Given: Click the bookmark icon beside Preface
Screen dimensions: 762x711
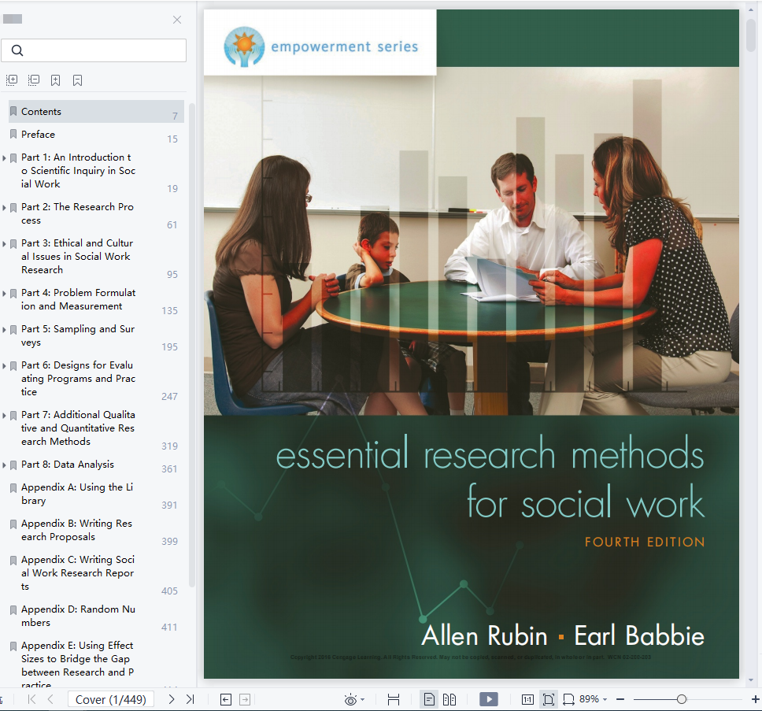Looking at the screenshot, I should tap(13, 134).
